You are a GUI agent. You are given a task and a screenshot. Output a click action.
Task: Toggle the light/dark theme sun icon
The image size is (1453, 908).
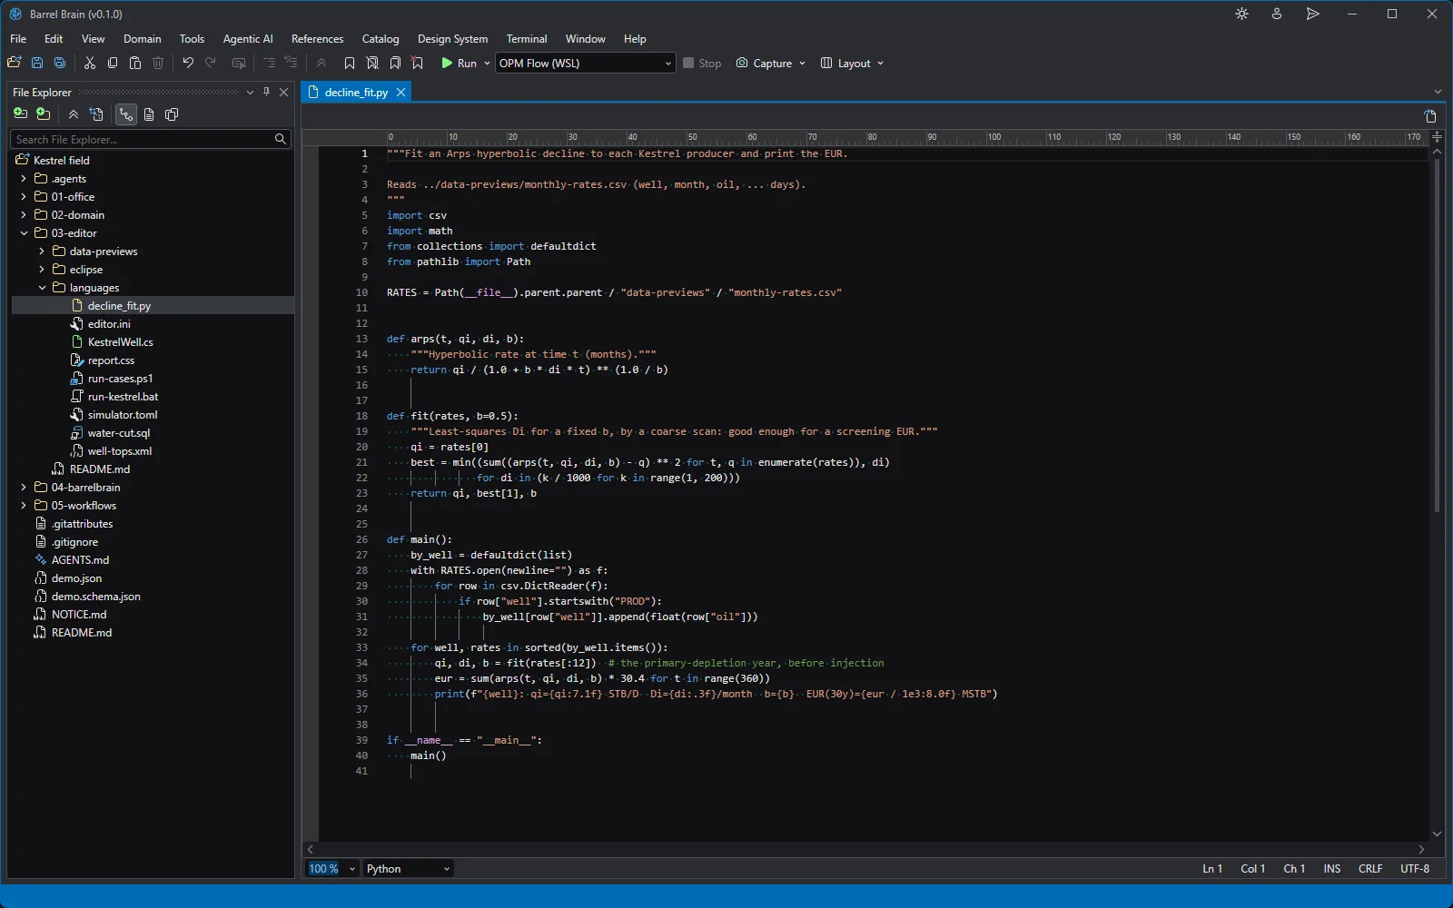click(x=1241, y=15)
